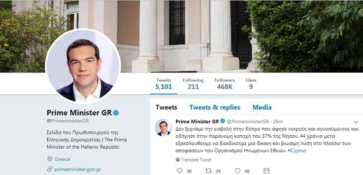
Task: Open the Media tab
Action: (x=262, y=107)
